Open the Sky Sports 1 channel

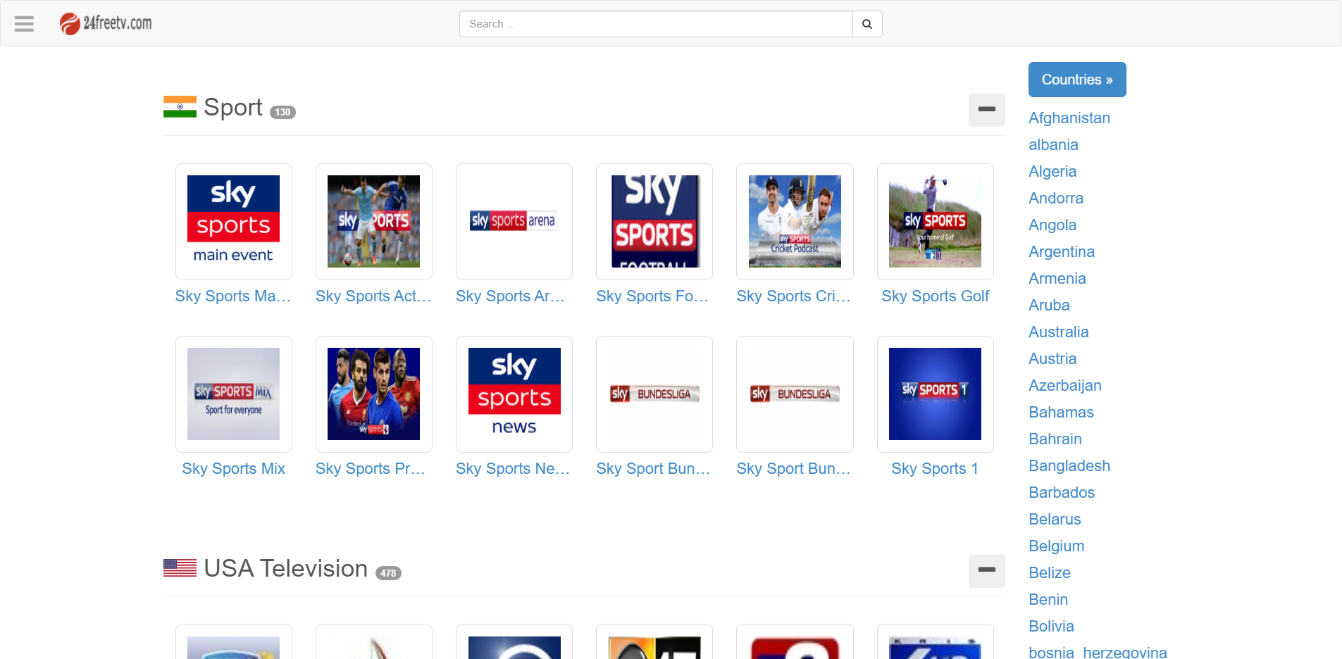(x=934, y=394)
